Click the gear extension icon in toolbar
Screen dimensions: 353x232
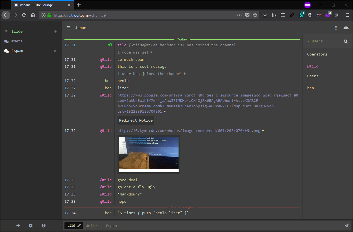point(310,15)
